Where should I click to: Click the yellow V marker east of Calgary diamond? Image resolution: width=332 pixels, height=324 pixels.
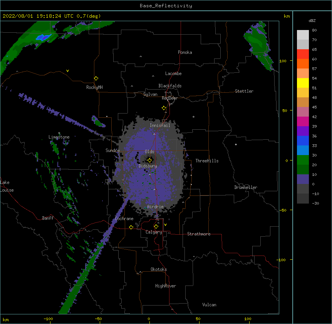point(165,225)
